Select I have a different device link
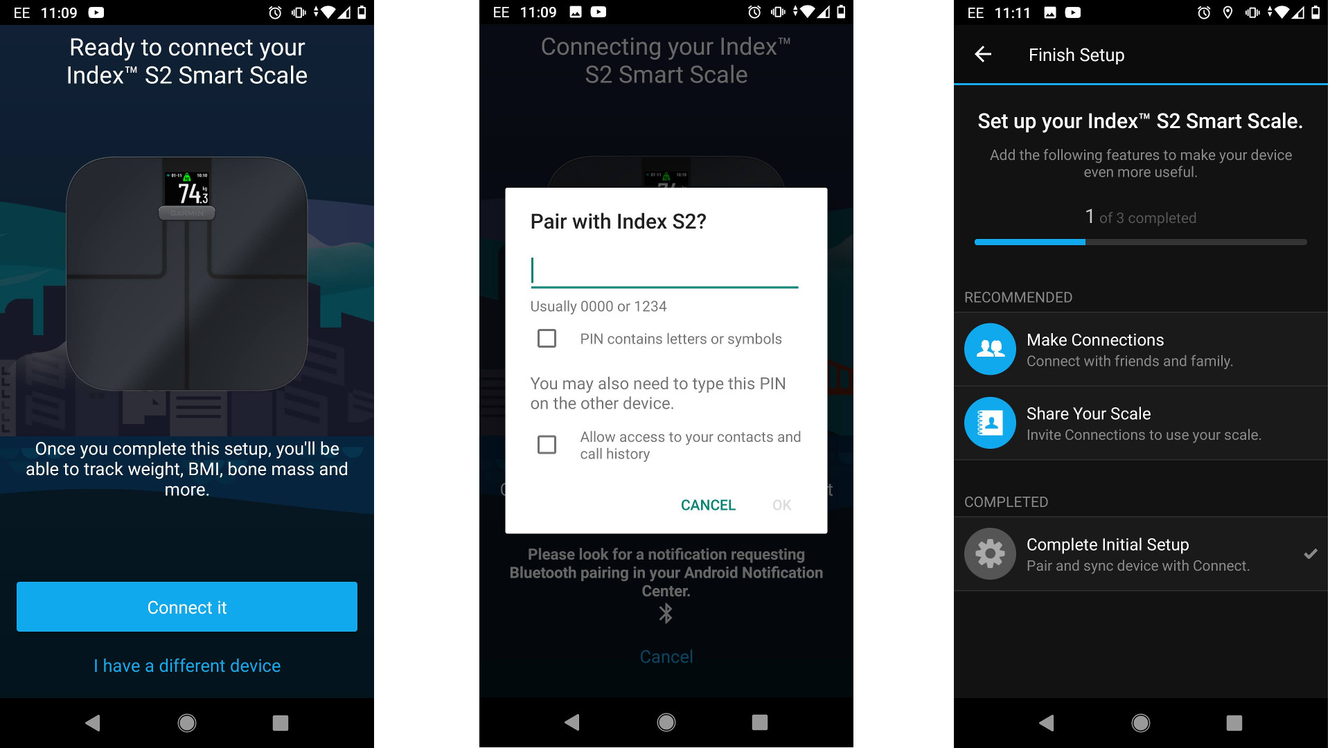Image resolution: width=1330 pixels, height=748 pixels. click(x=186, y=664)
